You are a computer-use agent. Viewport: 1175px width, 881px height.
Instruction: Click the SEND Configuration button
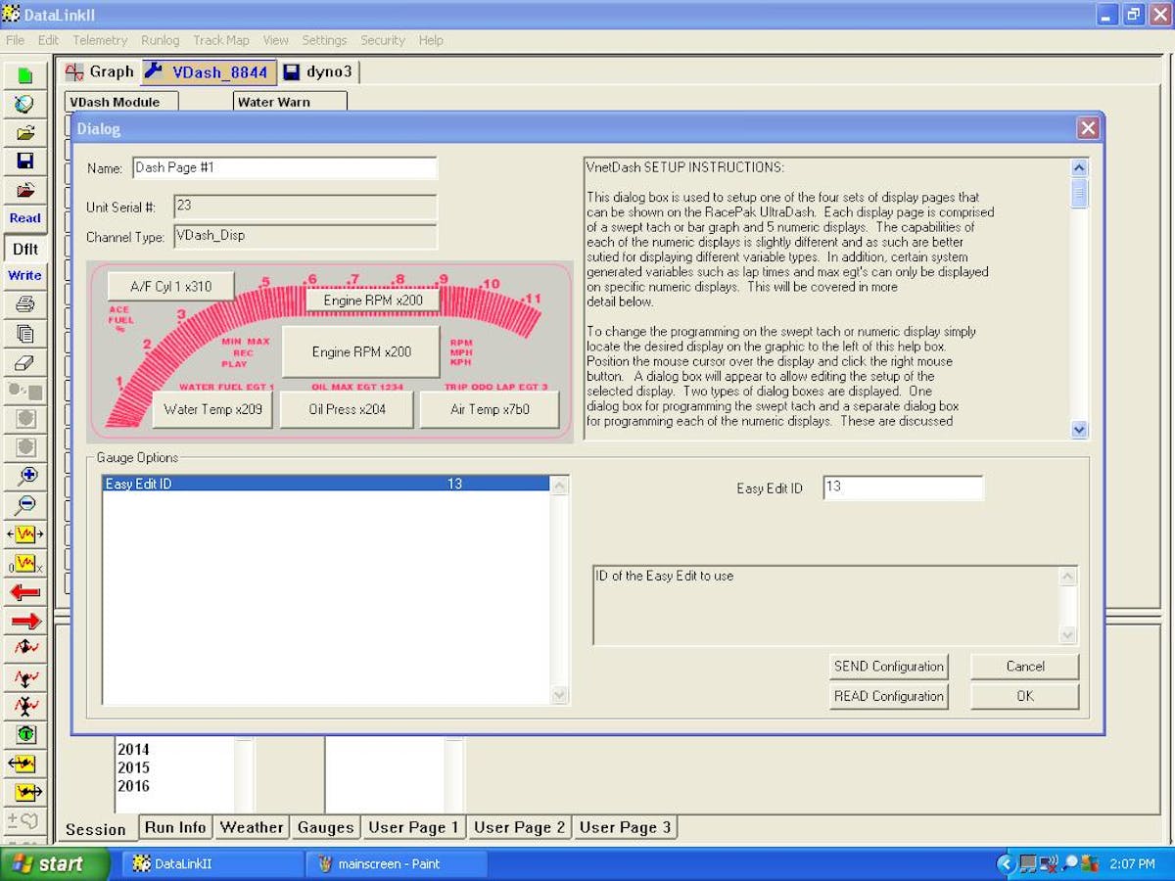pyautogui.click(x=888, y=667)
